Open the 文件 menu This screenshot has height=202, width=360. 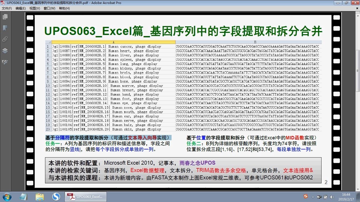tap(7, 8)
